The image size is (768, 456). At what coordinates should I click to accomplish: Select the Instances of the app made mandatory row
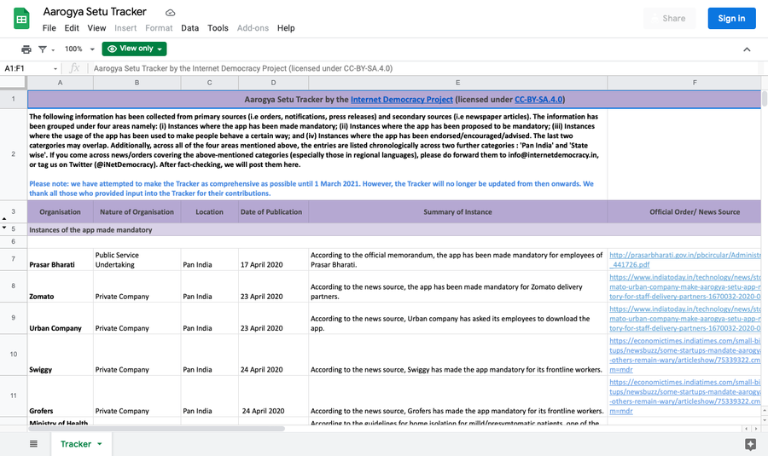(x=394, y=229)
